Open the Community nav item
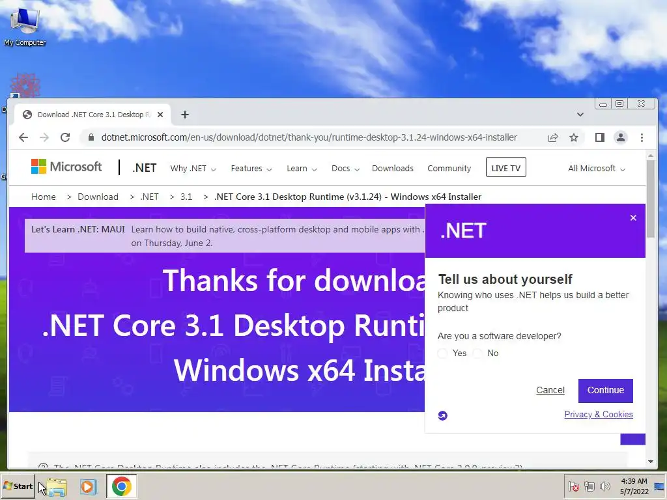Viewport: 667px width, 500px height. (x=449, y=169)
